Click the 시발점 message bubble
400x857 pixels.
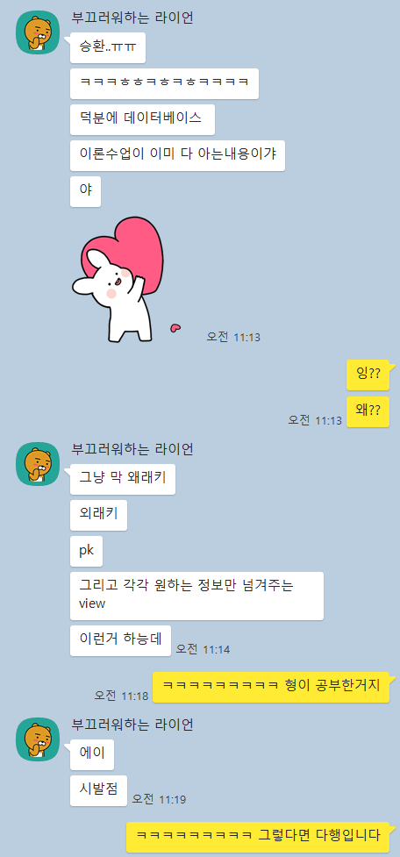(98, 790)
